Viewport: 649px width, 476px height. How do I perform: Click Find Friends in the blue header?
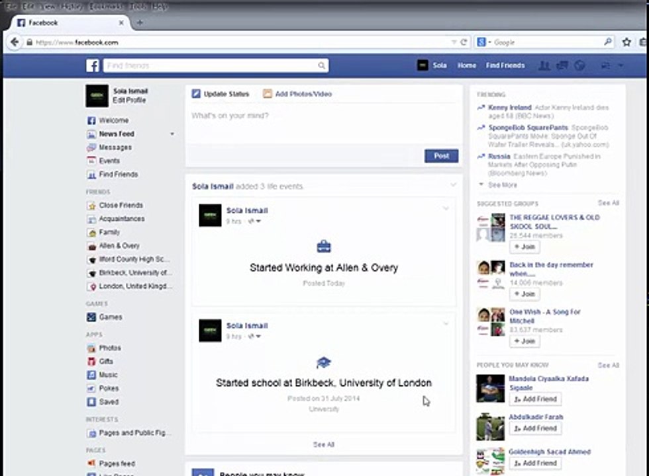[505, 65]
